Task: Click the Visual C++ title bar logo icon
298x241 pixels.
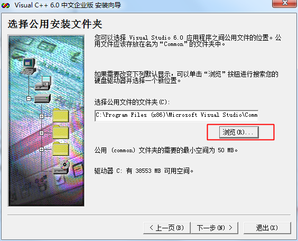Action: pyautogui.click(x=5, y=5)
